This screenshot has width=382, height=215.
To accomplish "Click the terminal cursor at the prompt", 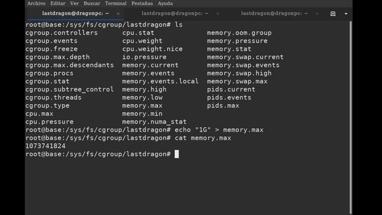I will pyautogui.click(x=177, y=154).
